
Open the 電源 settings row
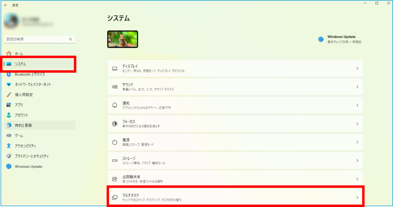(x=235, y=142)
